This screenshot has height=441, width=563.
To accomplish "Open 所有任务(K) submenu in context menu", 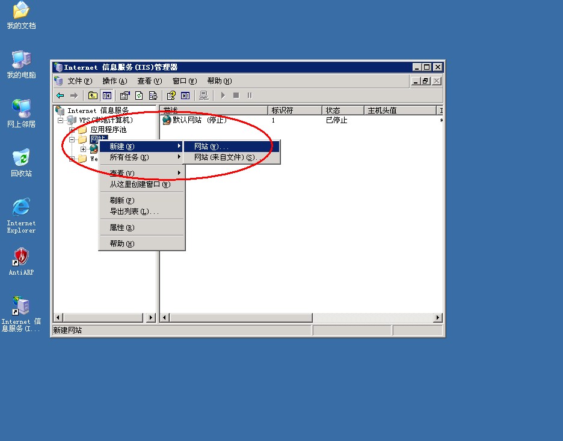I will click(141, 157).
